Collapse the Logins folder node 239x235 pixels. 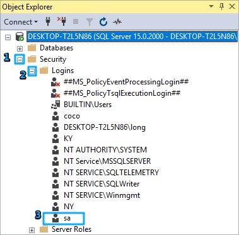click(32, 72)
